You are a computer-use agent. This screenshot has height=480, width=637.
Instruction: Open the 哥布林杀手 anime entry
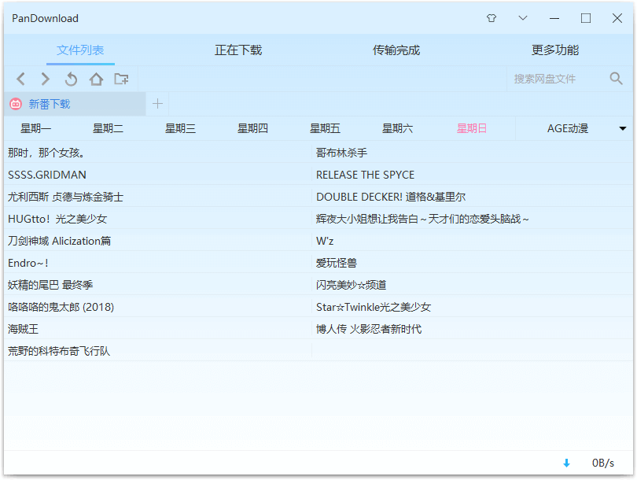[341, 153]
